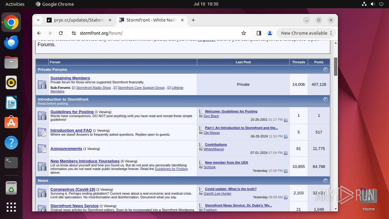
Task: Select the Stormfront forum tab
Action: tap(151, 20)
